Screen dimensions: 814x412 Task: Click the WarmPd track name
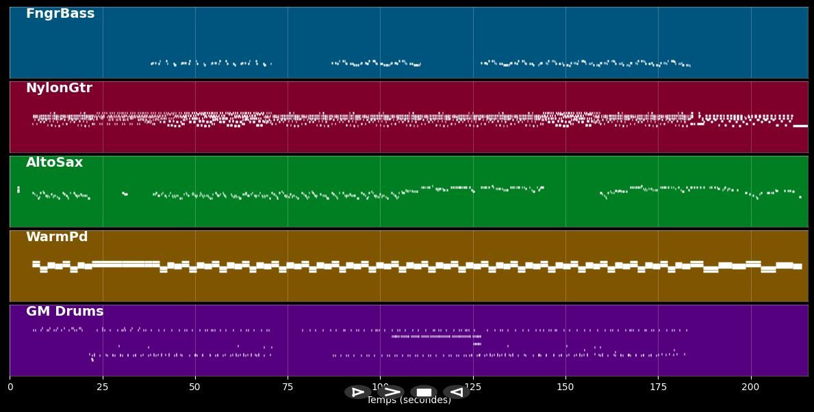click(57, 237)
